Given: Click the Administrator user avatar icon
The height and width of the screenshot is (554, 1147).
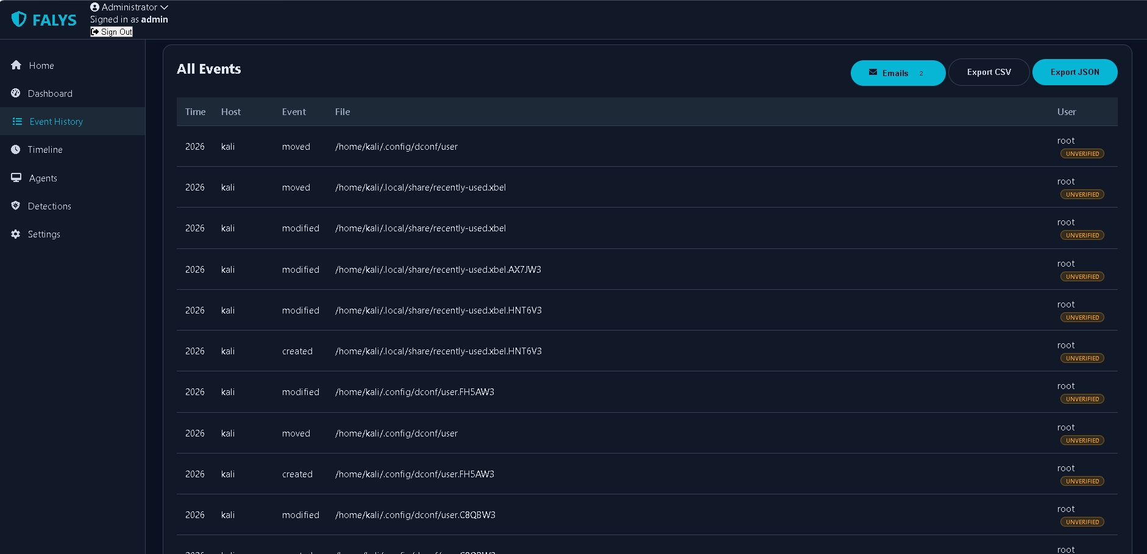Looking at the screenshot, I should (94, 7).
